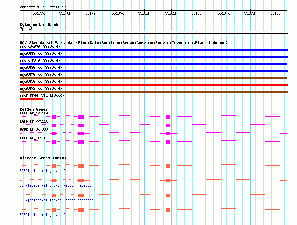The width and height of the screenshot is (297, 225).
Task: Open variant label nsv1015816 (Coe2014)
Action: (x=40, y=61)
